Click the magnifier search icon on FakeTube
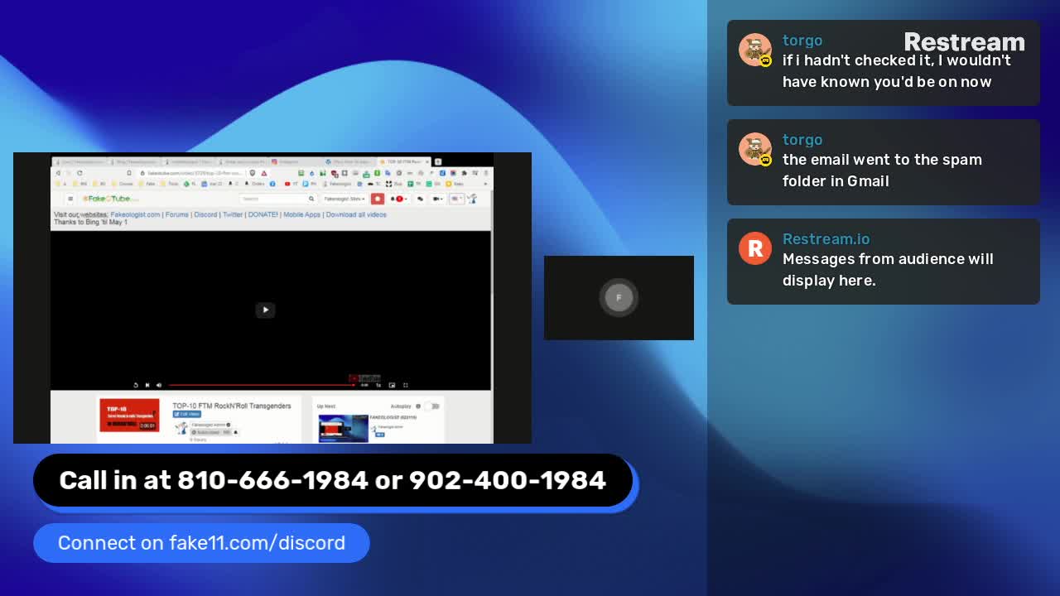 pyautogui.click(x=311, y=199)
